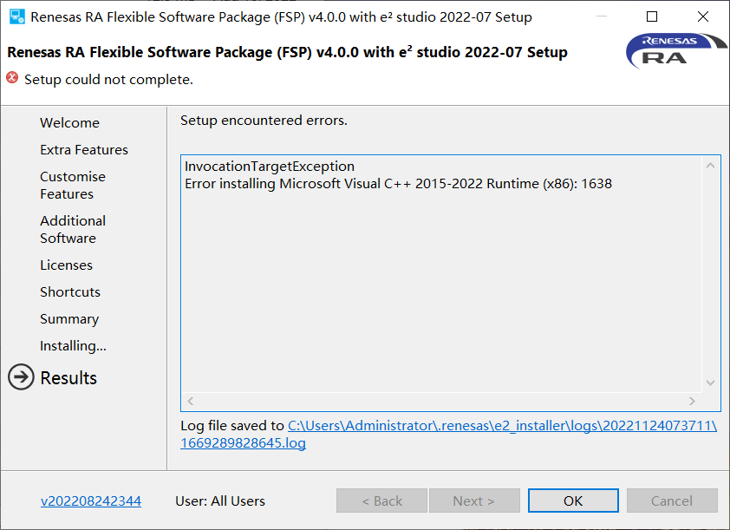Click the installer icon in the title bar
The image size is (730, 530).
pyautogui.click(x=16, y=16)
